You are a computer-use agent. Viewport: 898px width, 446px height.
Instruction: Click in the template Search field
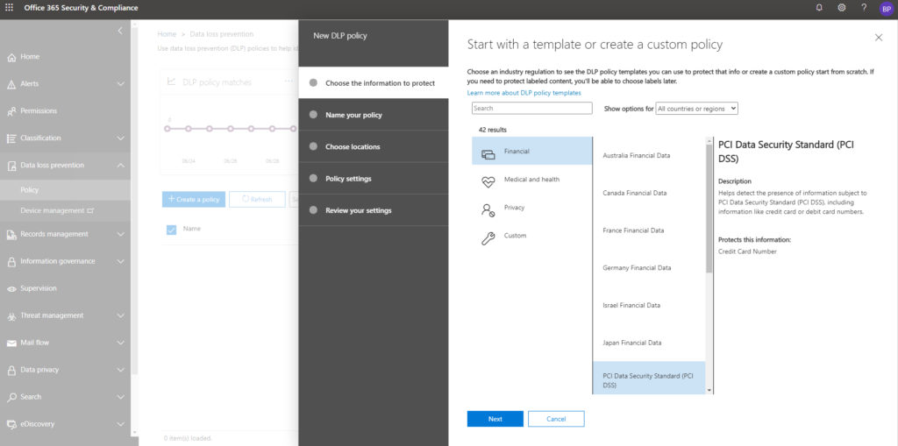pyautogui.click(x=531, y=108)
